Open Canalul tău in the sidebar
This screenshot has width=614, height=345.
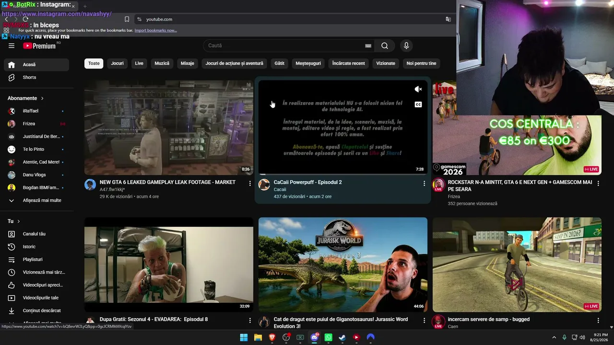(x=36, y=234)
